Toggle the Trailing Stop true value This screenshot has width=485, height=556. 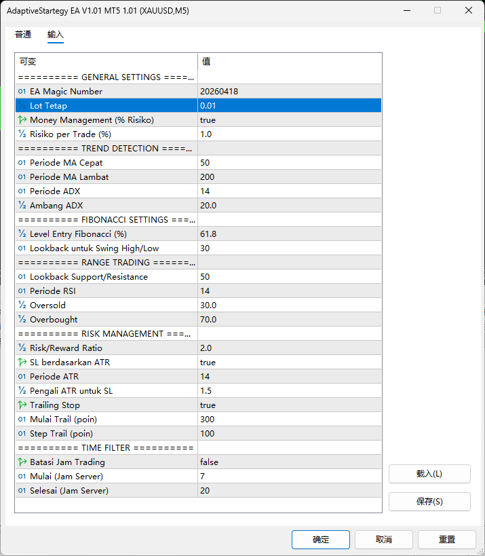pyautogui.click(x=289, y=405)
